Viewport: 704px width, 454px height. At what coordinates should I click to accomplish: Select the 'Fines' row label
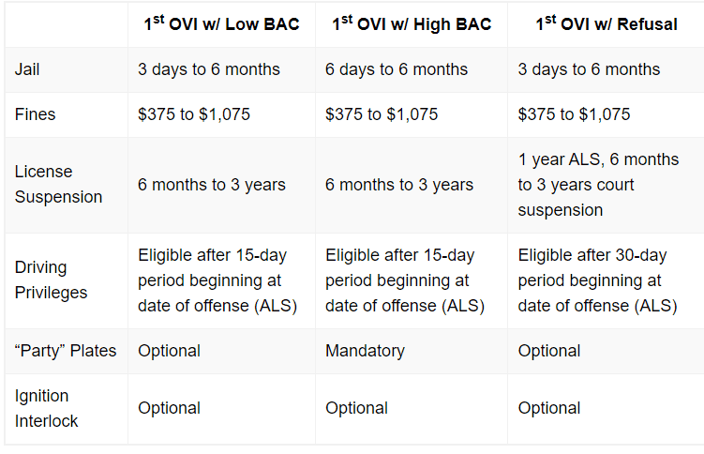point(35,114)
